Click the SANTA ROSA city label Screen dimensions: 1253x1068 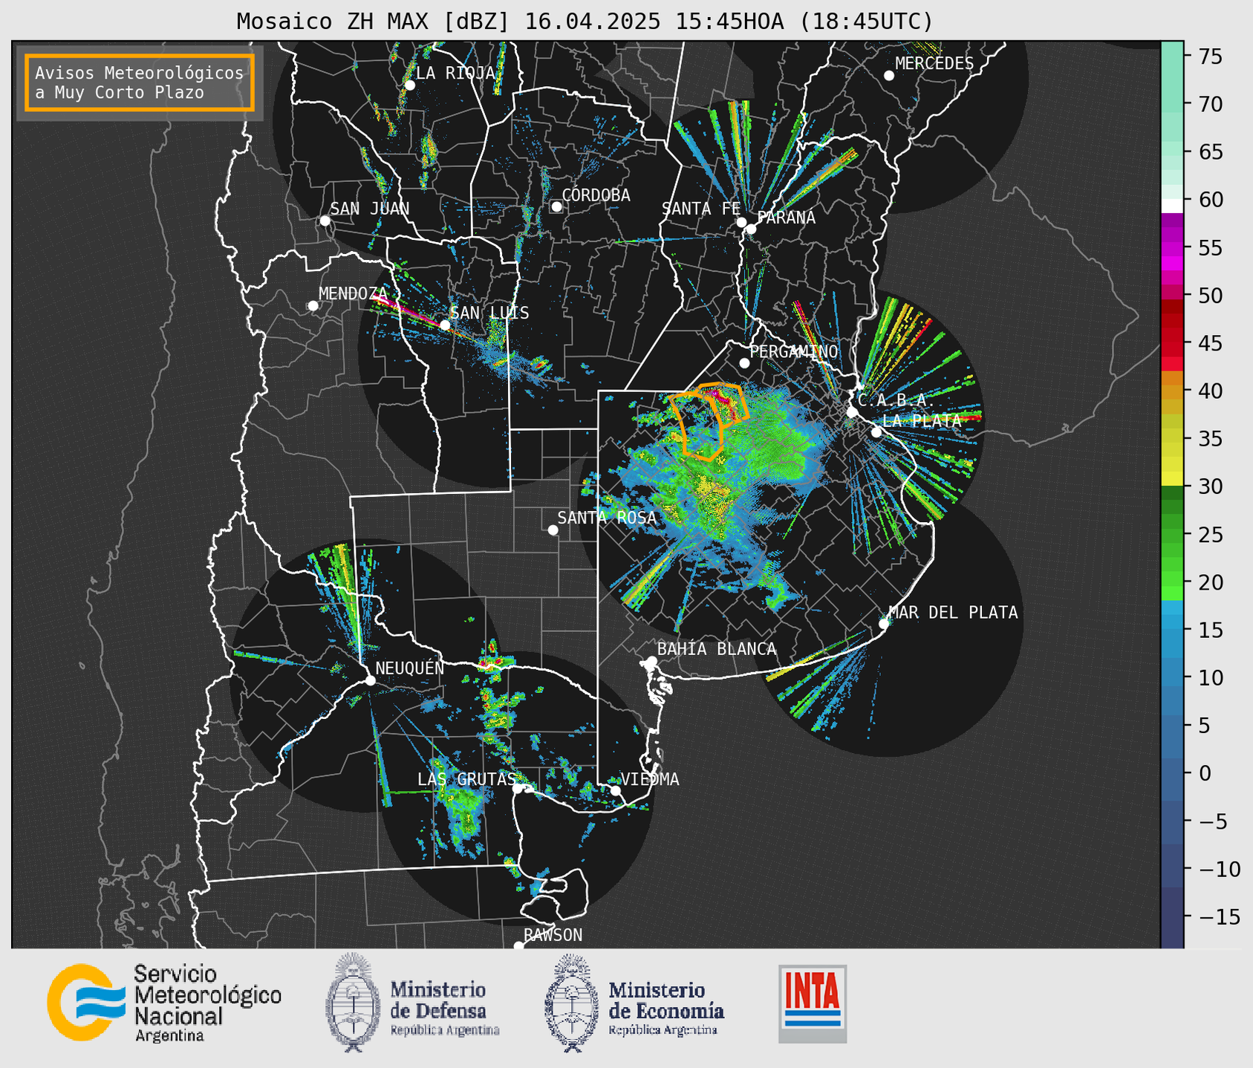point(607,518)
